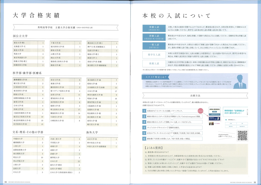This screenshot has width=261, height=185.
Task: Select the 一般入試 label box
Action: coord(154,46)
